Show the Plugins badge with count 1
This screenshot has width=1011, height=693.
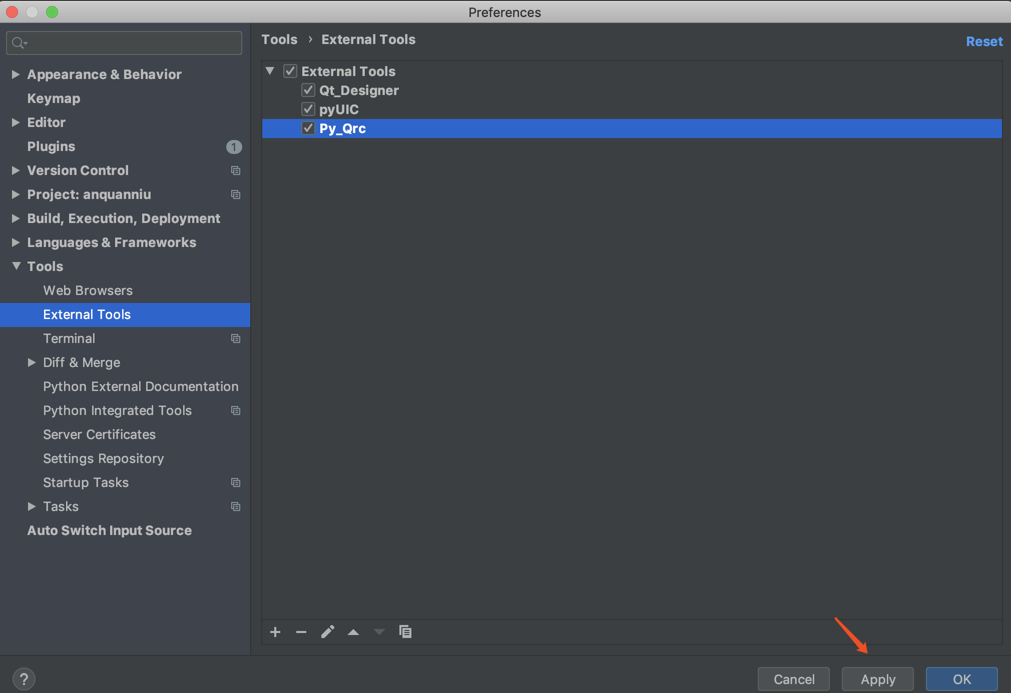[234, 146]
